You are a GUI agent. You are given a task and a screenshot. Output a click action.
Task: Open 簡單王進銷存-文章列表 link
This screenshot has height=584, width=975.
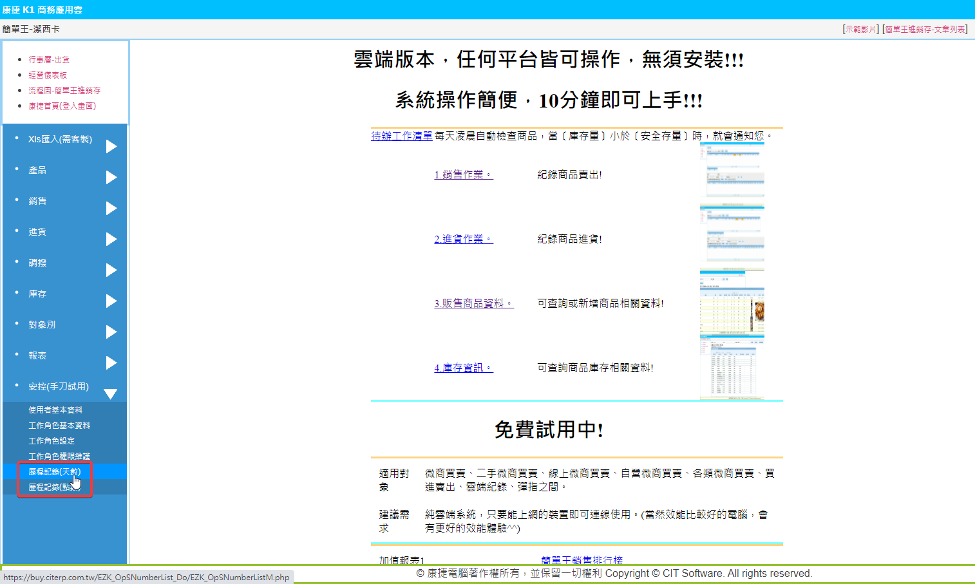click(925, 29)
